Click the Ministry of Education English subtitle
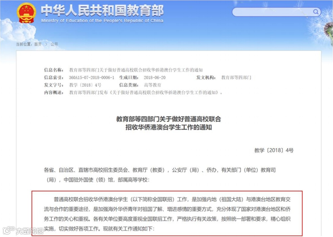The width and height of the screenshot is (333, 237). click(102, 21)
